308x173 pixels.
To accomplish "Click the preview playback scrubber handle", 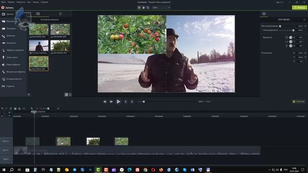I will pos(144,101).
